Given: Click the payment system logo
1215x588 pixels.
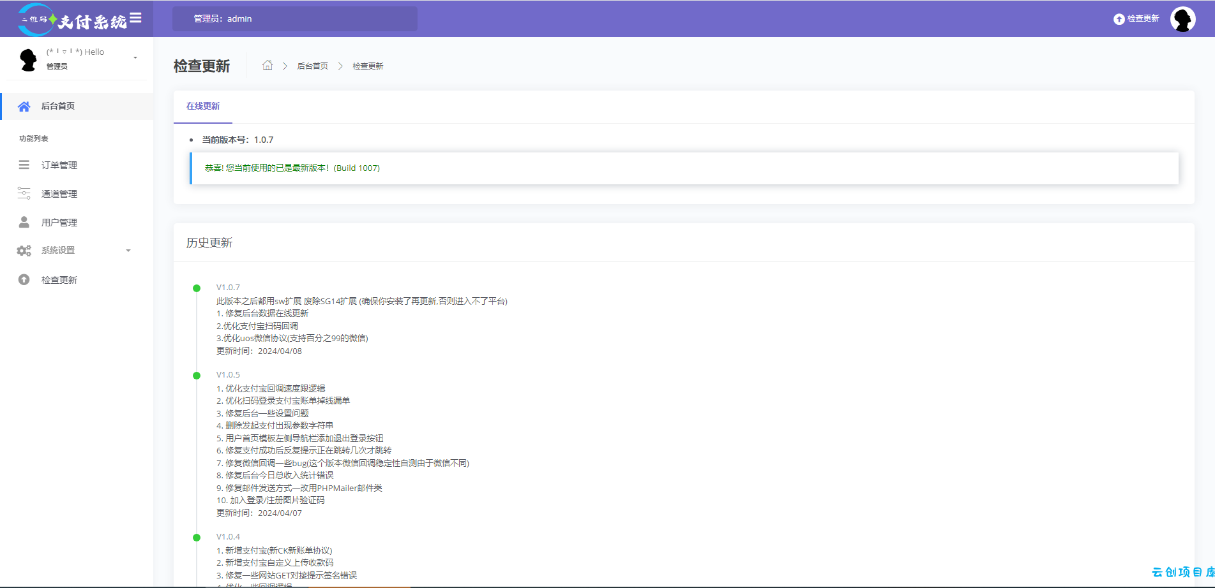Looking at the screenshot, I should [72, 20].
